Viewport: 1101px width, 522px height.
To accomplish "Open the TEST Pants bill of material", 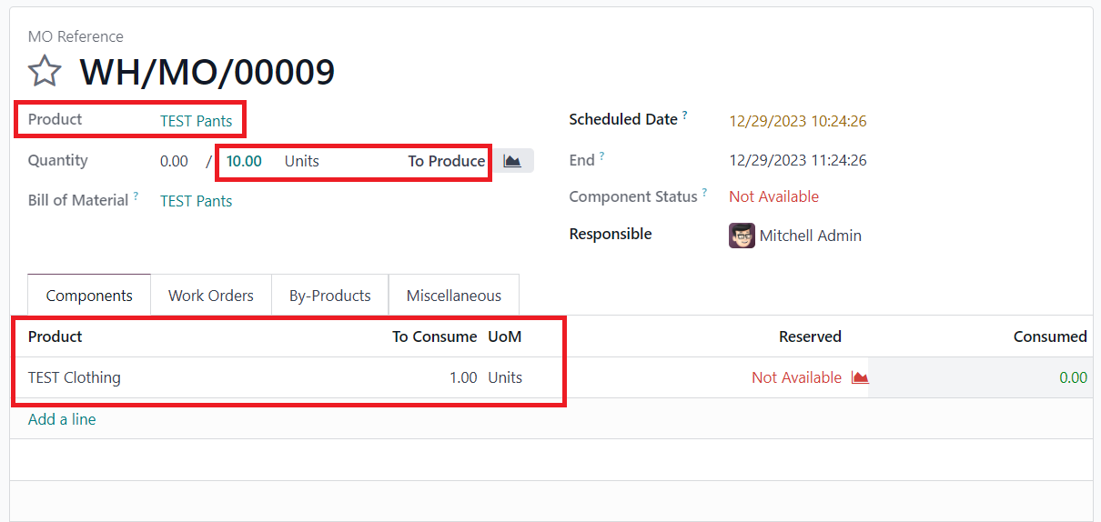I will coord(197,201).
